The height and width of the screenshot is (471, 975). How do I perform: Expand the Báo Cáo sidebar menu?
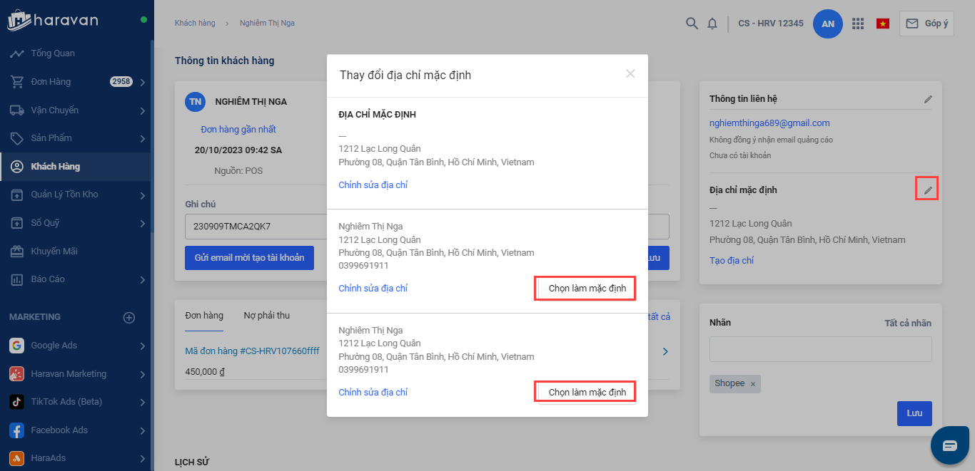coord(143,279)
